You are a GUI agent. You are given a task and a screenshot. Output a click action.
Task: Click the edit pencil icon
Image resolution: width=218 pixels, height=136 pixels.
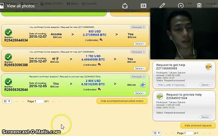162,6
